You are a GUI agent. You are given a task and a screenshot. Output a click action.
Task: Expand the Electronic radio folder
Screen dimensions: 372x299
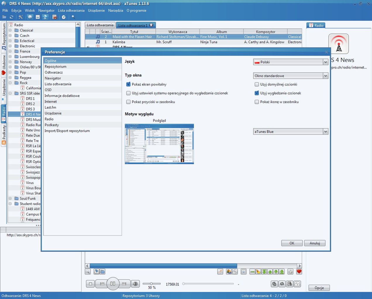[x=10, y=46]
